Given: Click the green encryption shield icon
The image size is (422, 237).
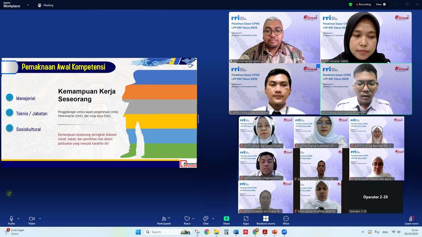Looking at the screenshot, I should (350, 5).
